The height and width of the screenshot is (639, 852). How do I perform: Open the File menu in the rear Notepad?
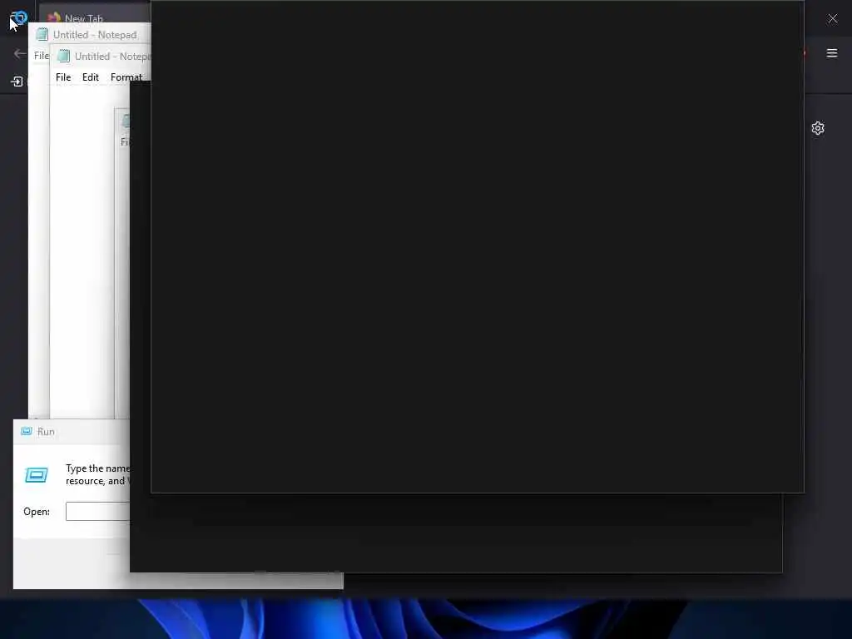pyautogui.click(x=42, y=56)
